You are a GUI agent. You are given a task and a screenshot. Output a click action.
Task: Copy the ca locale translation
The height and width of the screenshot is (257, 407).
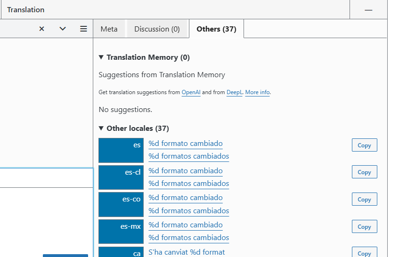(364, 253)
